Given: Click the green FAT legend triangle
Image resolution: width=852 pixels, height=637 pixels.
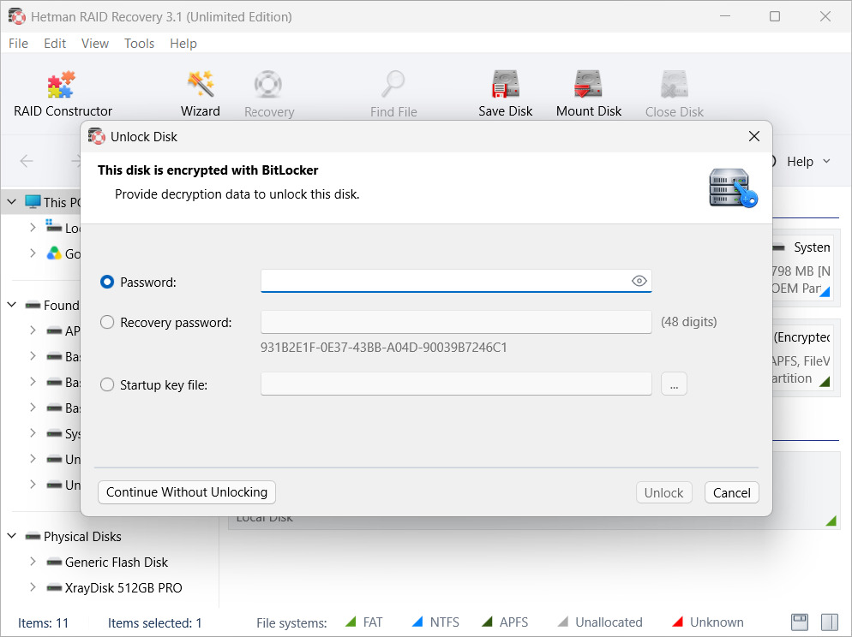Looking at the screenshot, I should (x=351, y=622).
